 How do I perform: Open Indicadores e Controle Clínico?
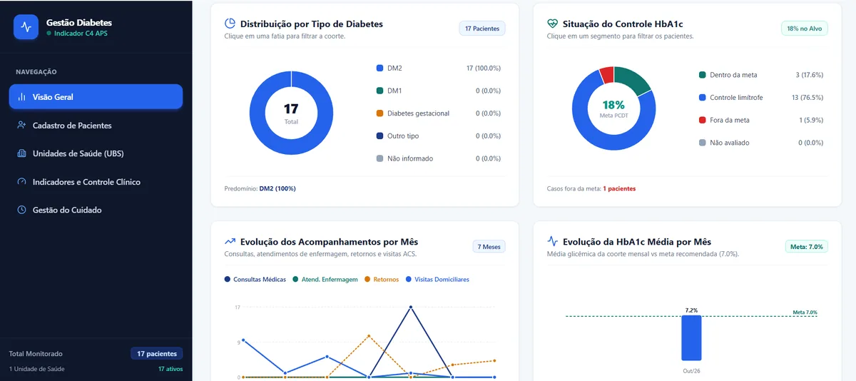[96, 182]
